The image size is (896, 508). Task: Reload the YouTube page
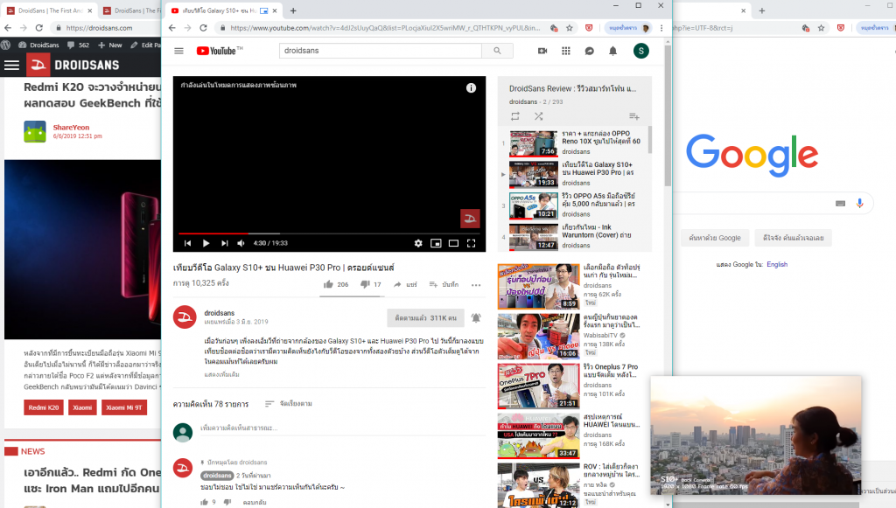tap(203, 27)
